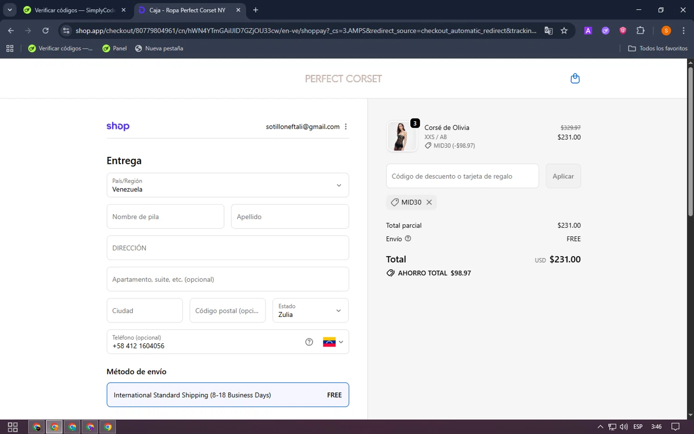
Task: Click the discount code or gift card field
Action: pyautogui.click(x=462, y=176)
